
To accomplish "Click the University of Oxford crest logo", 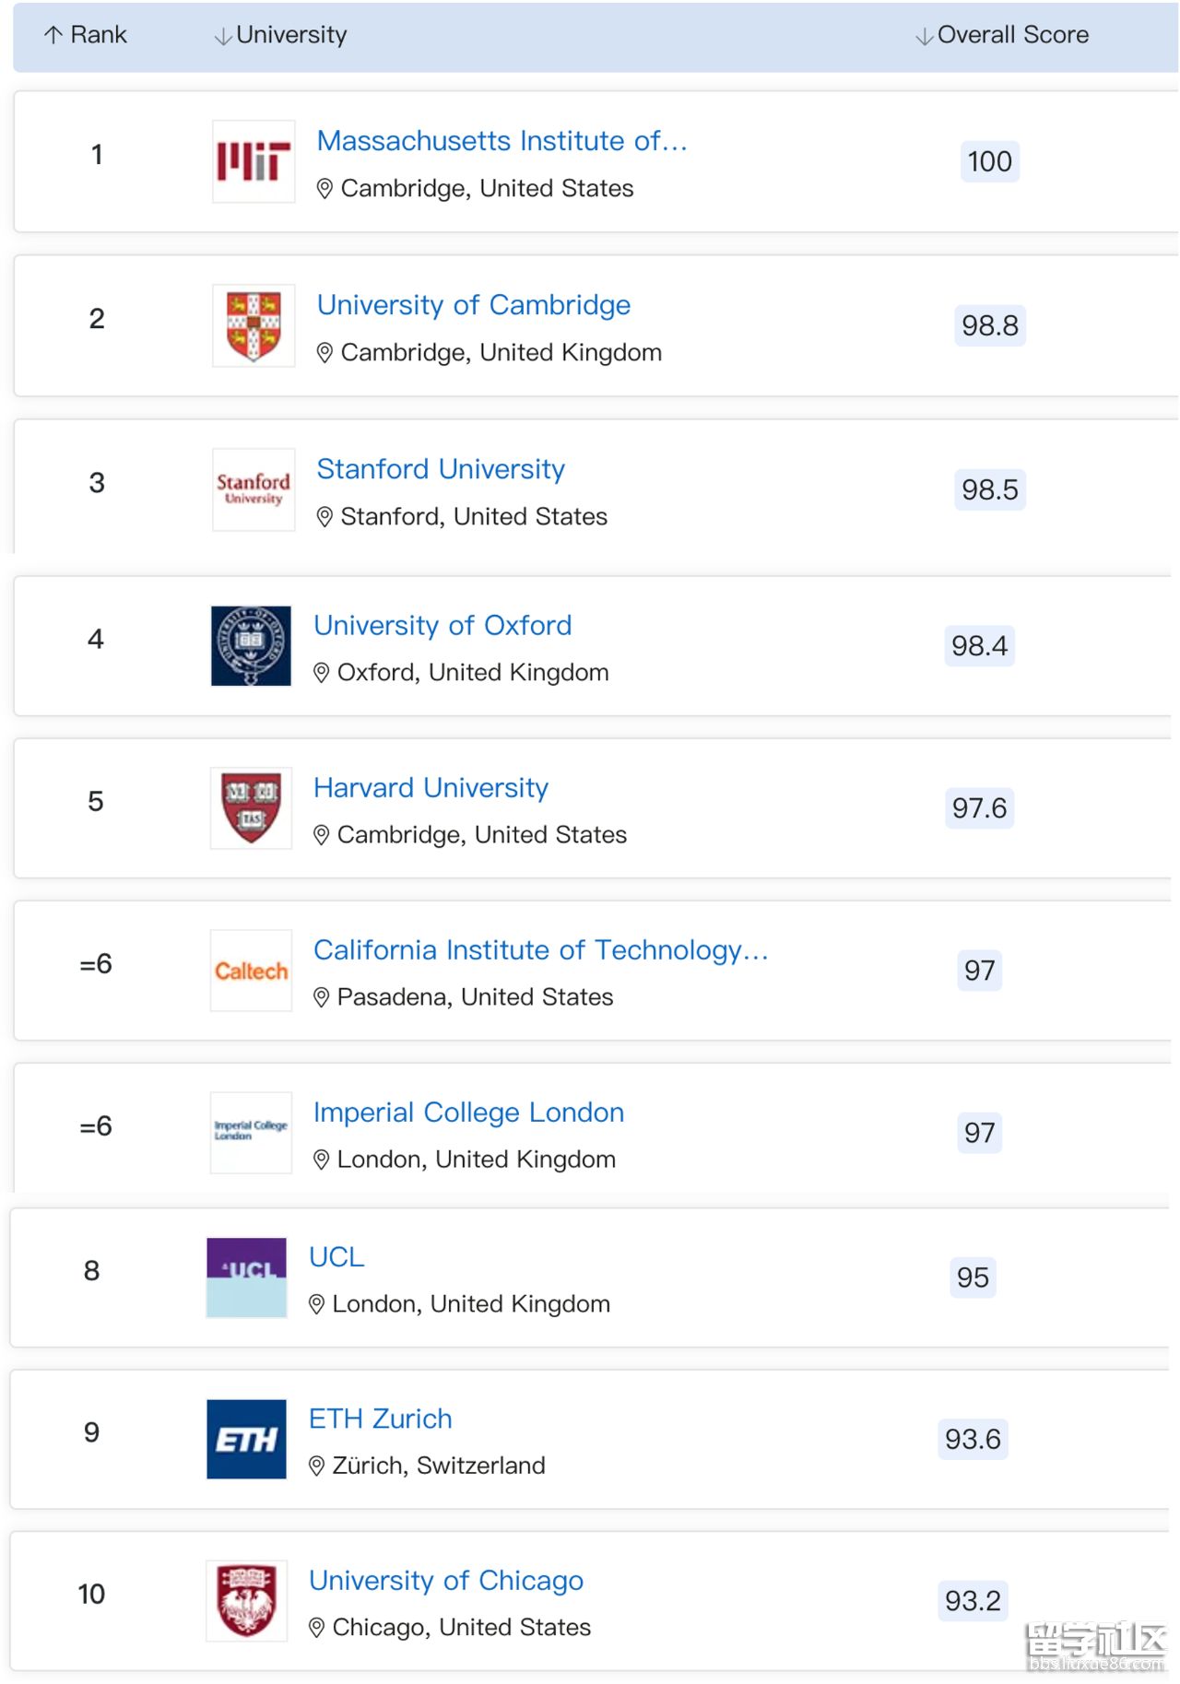I will [x=251, y=645].
